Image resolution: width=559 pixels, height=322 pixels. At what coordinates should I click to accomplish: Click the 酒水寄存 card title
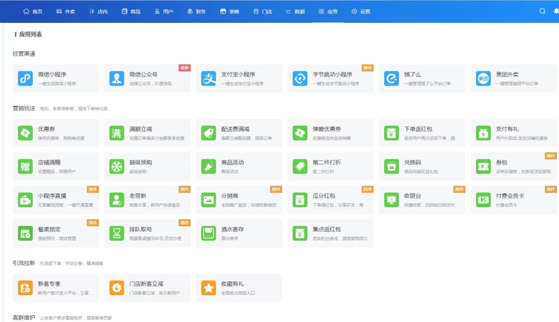pos(233,229)
